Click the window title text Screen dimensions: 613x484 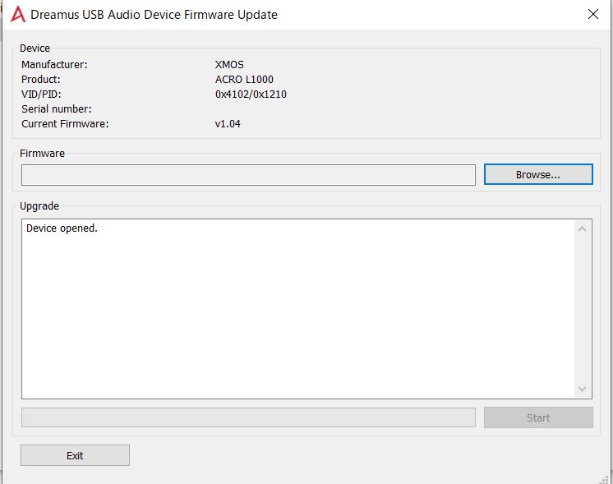click(x=154, y=15)
